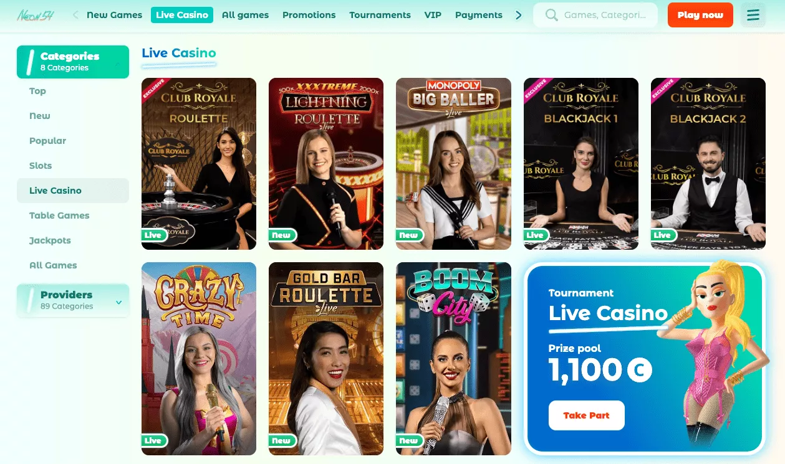
Task: Click the Live badge on Crazy Time
Action: (153, 440)
